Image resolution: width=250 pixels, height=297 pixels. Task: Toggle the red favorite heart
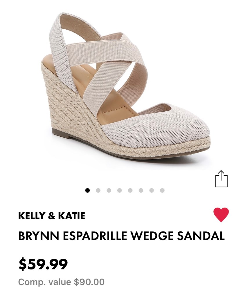click(221, 215)
